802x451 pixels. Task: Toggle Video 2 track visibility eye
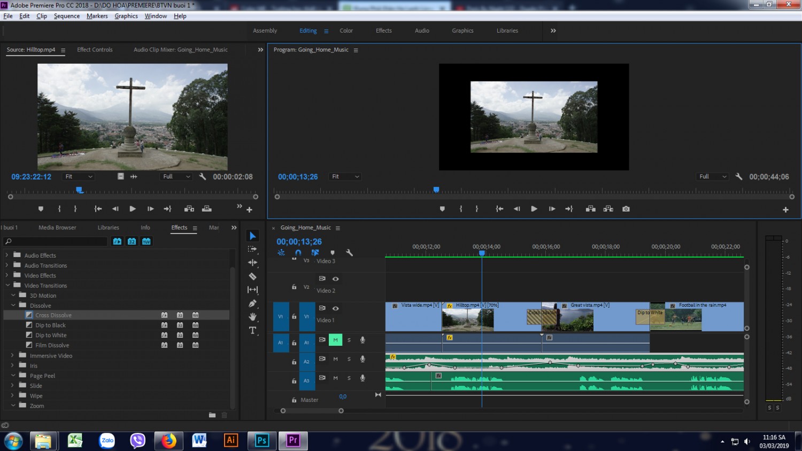pos(336,279)
